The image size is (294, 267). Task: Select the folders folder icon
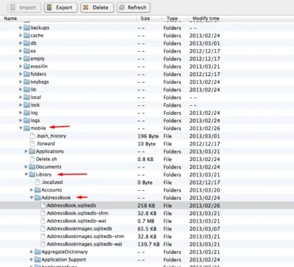[26, 74]
